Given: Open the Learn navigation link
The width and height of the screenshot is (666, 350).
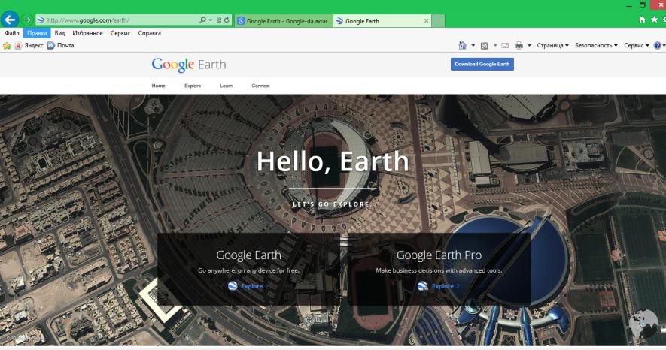Looking at the screenshot, I should (226, 86).
